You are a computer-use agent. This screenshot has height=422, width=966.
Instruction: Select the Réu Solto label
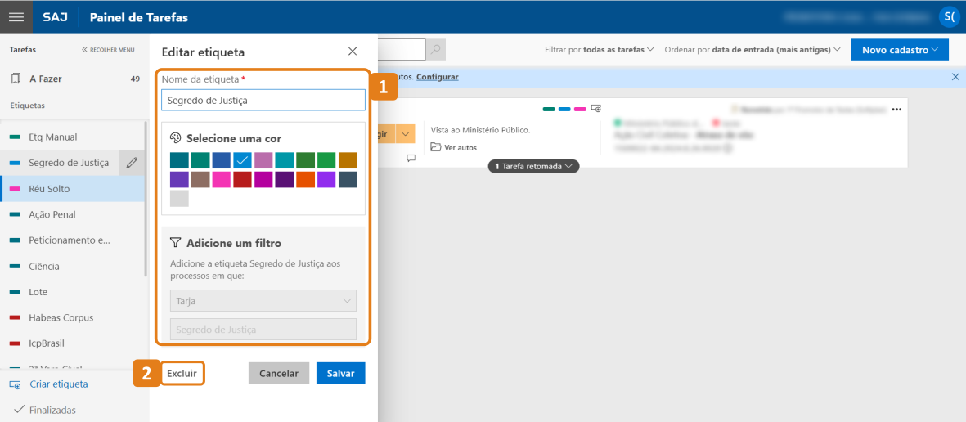tap(49, 189)
